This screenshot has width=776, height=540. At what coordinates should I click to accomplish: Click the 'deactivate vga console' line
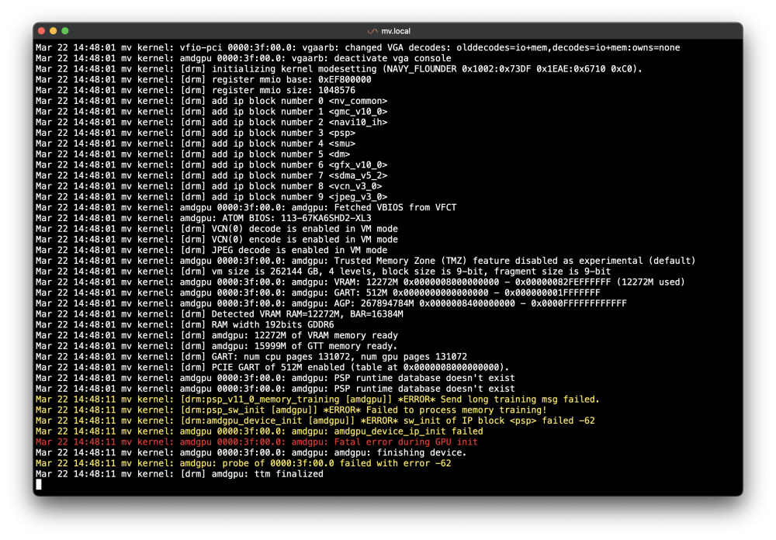coord(244,58)
